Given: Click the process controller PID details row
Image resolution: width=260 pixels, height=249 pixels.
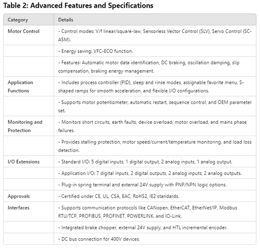Looking at the screenshot, I should click(155, 86).
